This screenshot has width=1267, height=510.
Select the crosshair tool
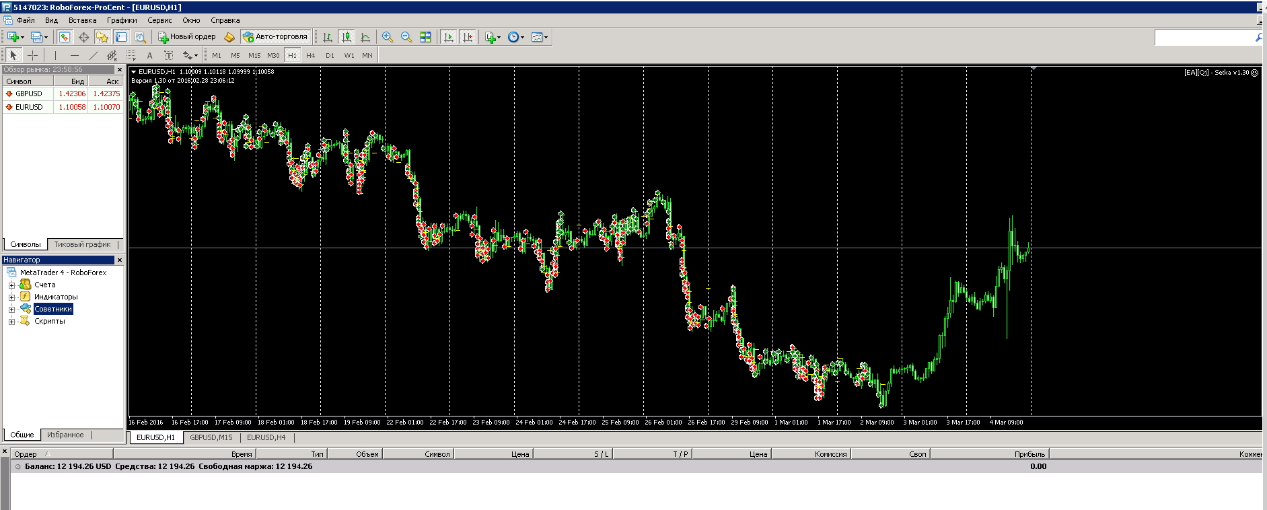32,55
